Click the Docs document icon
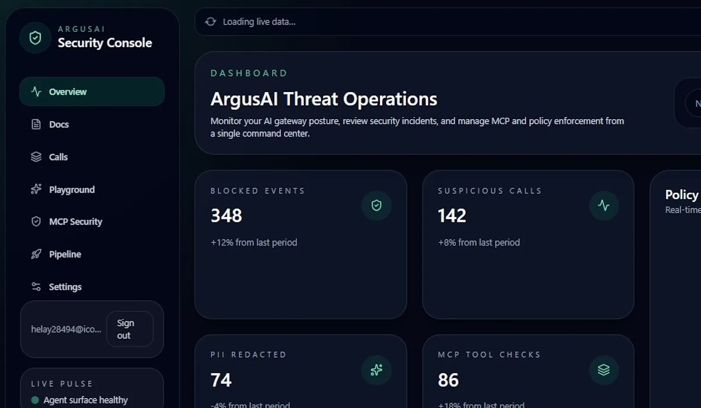 click(36, 124)
